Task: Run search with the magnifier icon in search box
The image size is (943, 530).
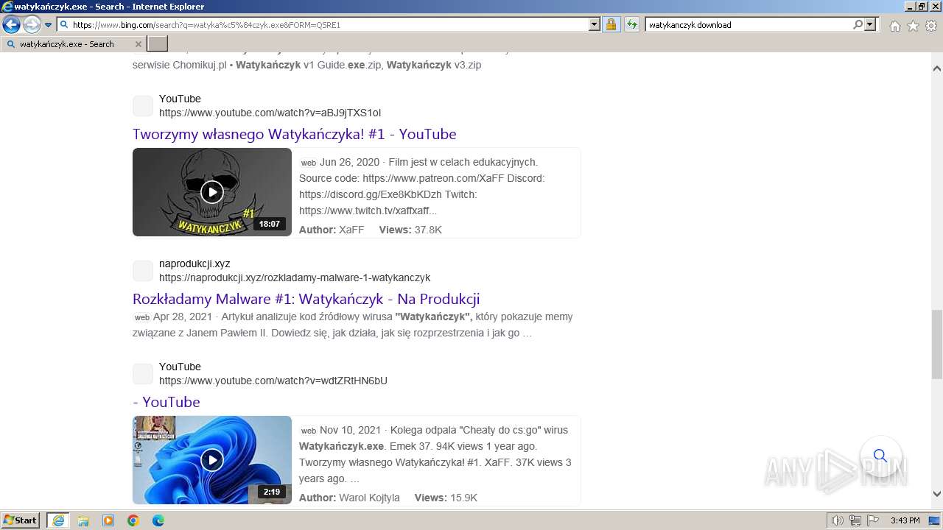Action: (858, 24)
